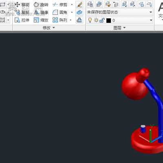The height and width of the screenshot is (163, 163).
Task: Select the small blue button on base
Action: point(143,129)
